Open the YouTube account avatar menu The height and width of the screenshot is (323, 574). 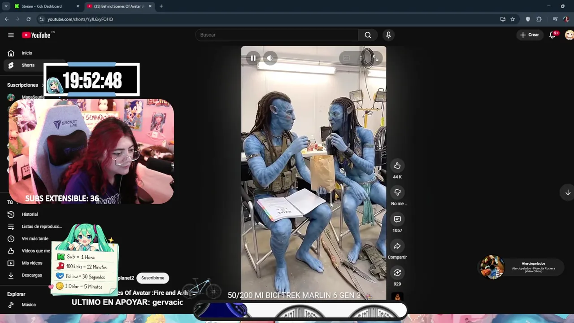pos(569,35)
